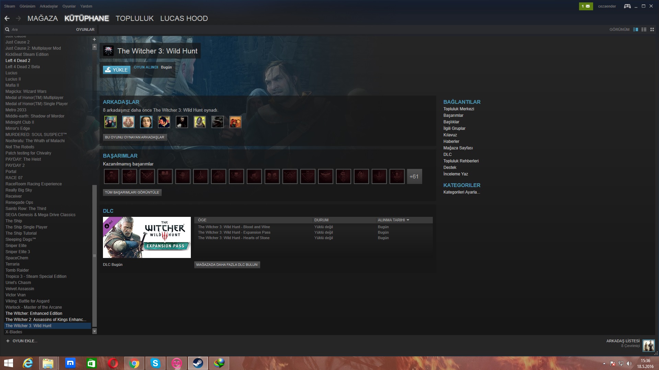Image resolution: width=659 pixels, height=370 pixels.
Task: Click the cezaender account name
Action: [x=607, y=6]
